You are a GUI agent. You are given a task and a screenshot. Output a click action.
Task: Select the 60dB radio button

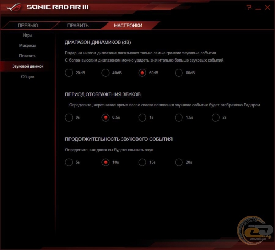click(142, 73)
